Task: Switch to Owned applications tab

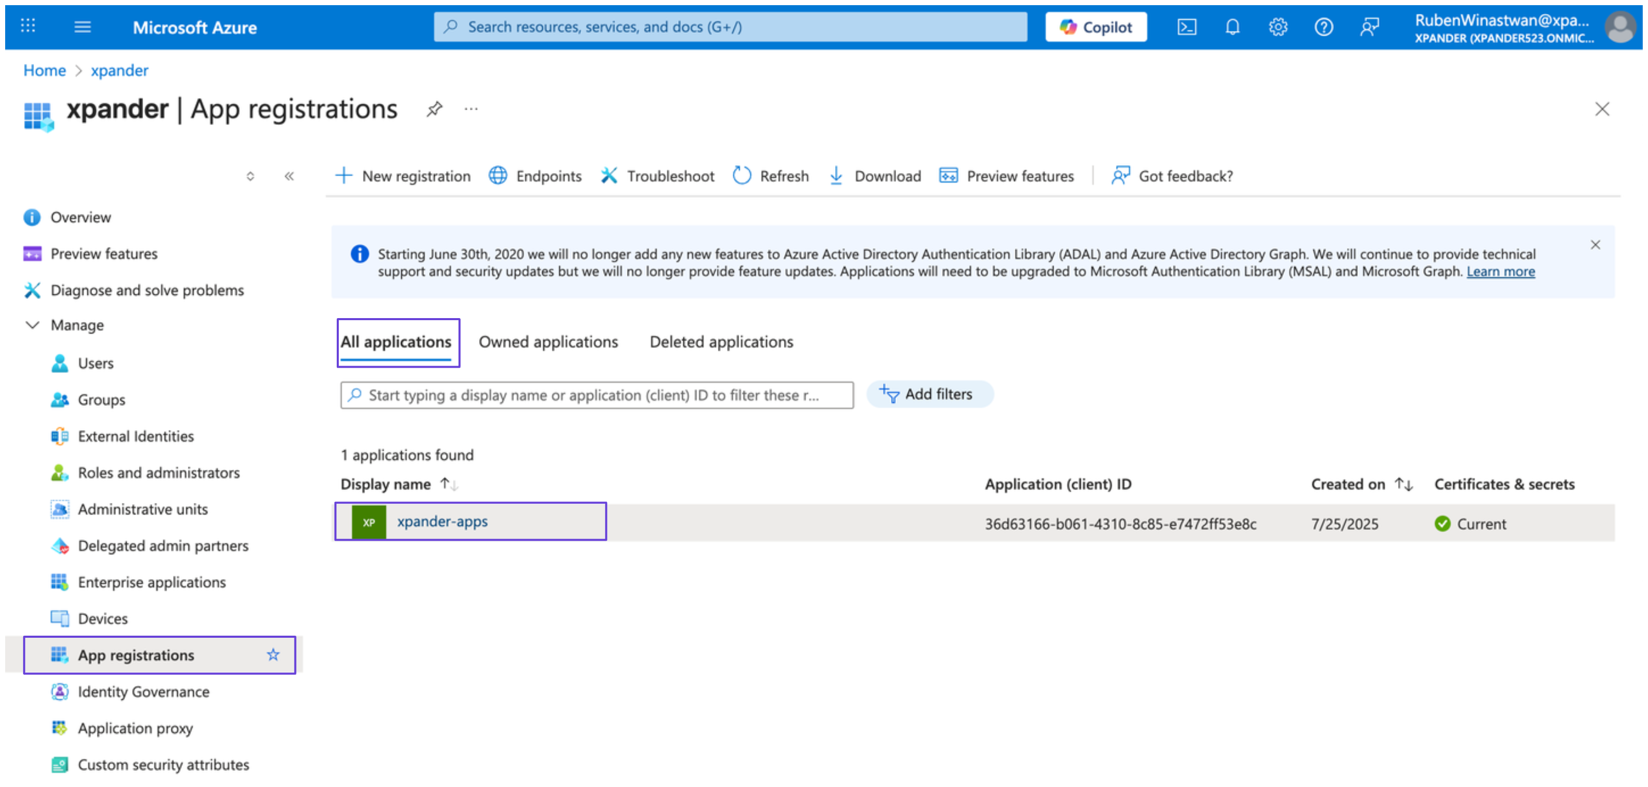Action: pos(548,342)
